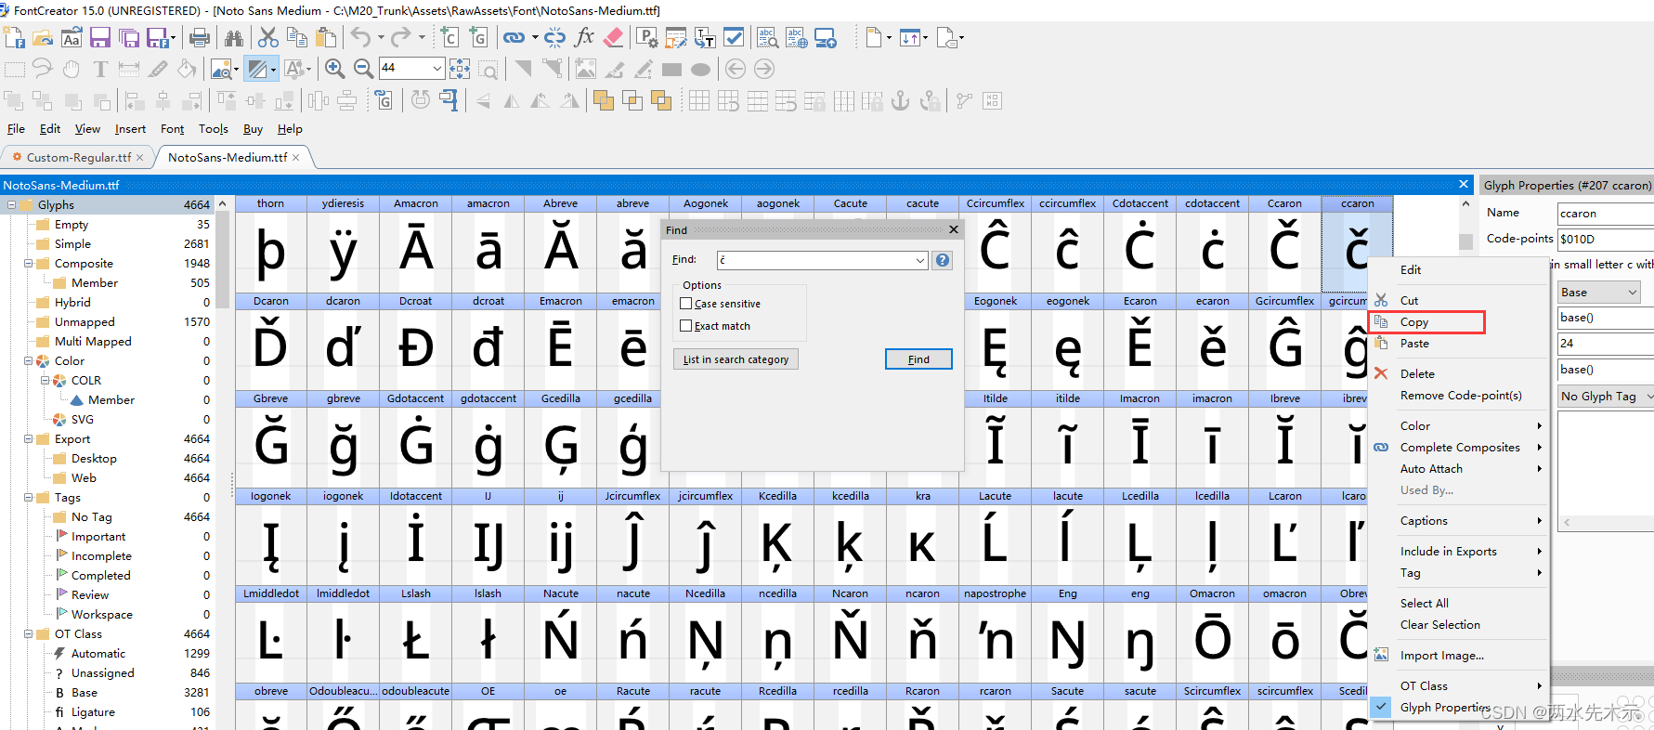Open abc magnifier test font icon
The image size is (1654, 730).
(767, 38)
